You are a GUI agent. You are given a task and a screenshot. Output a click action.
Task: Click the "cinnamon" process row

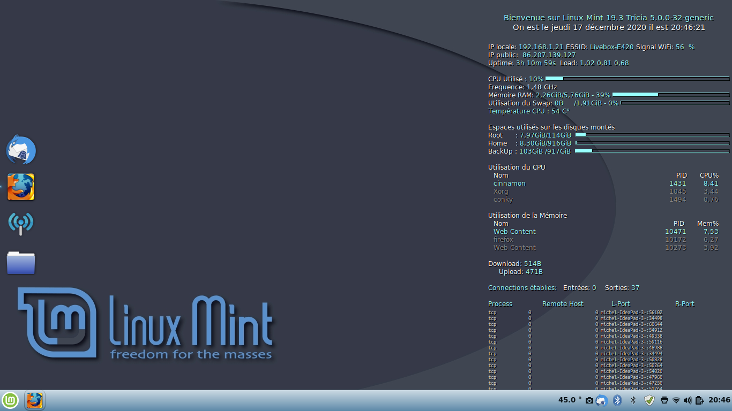[x=606, y=183]
